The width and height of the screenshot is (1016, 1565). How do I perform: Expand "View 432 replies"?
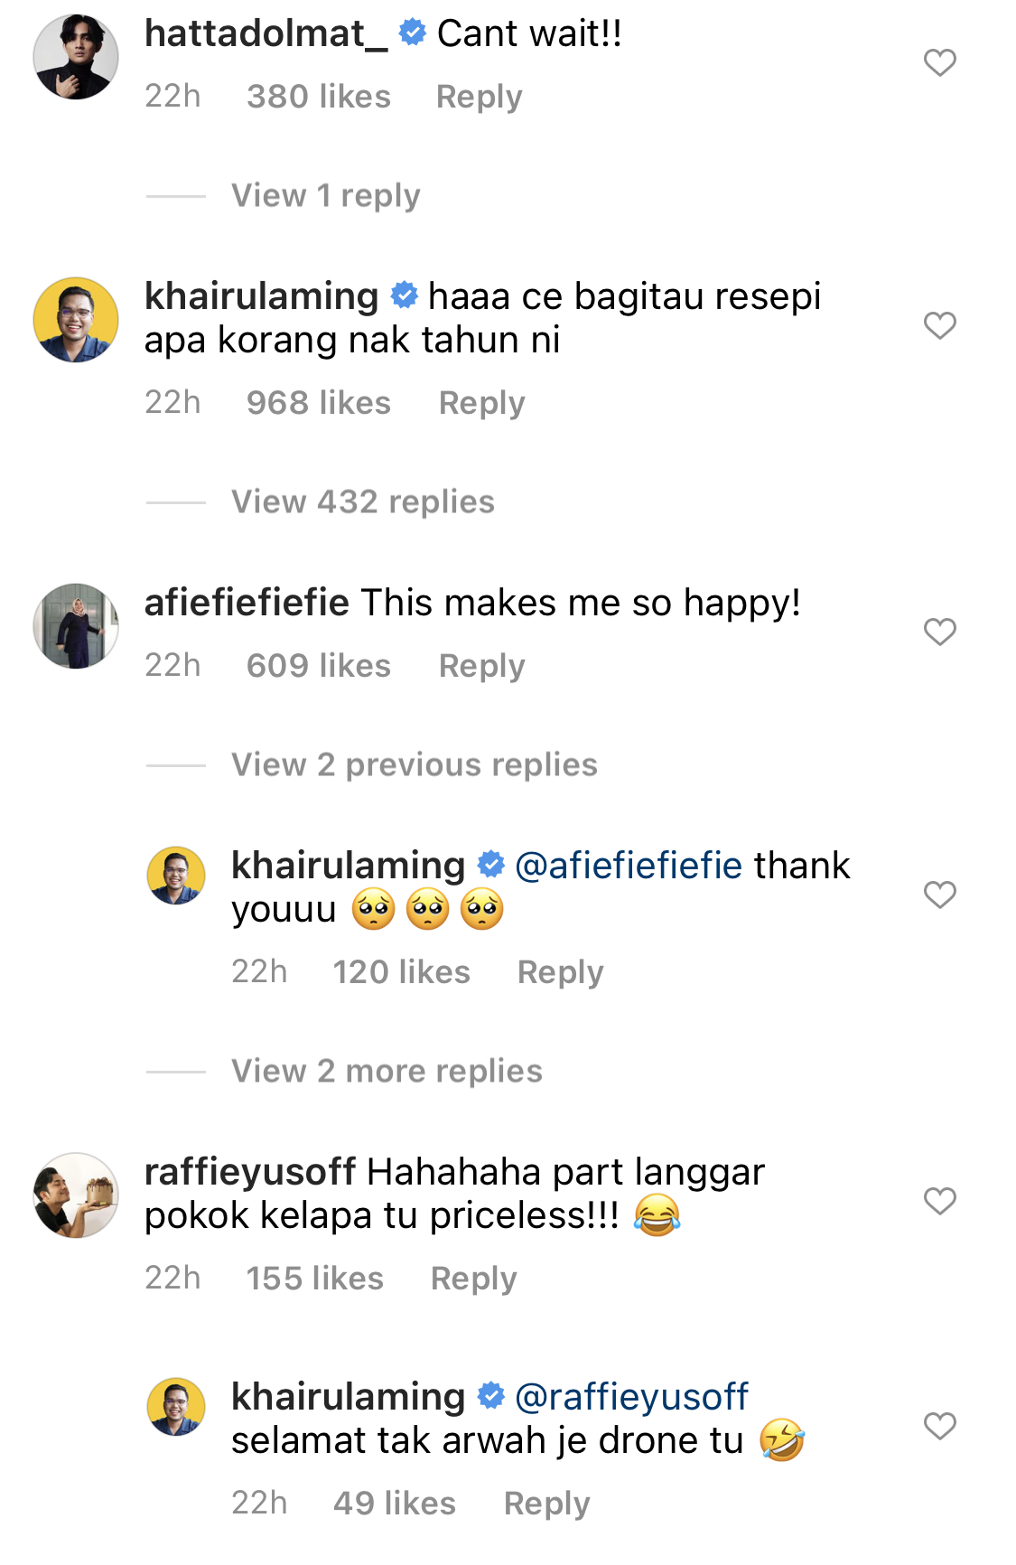362,501
